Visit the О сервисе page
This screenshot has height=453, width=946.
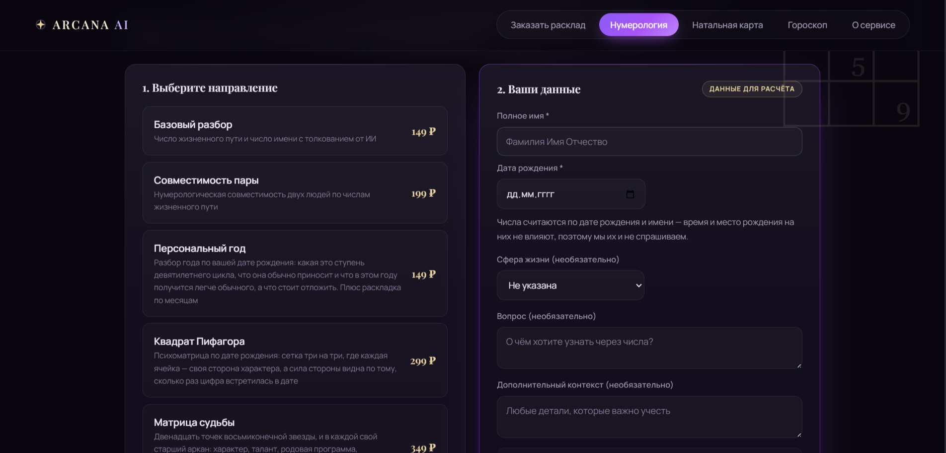pos(873,25)
